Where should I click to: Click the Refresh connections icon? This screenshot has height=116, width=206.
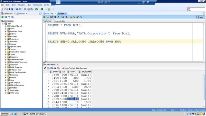coord(6,17)
